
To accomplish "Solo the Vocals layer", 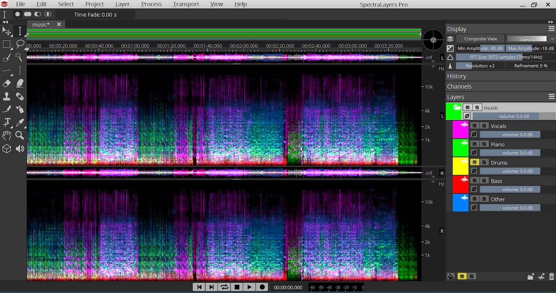I will click(x=484, y=126).
